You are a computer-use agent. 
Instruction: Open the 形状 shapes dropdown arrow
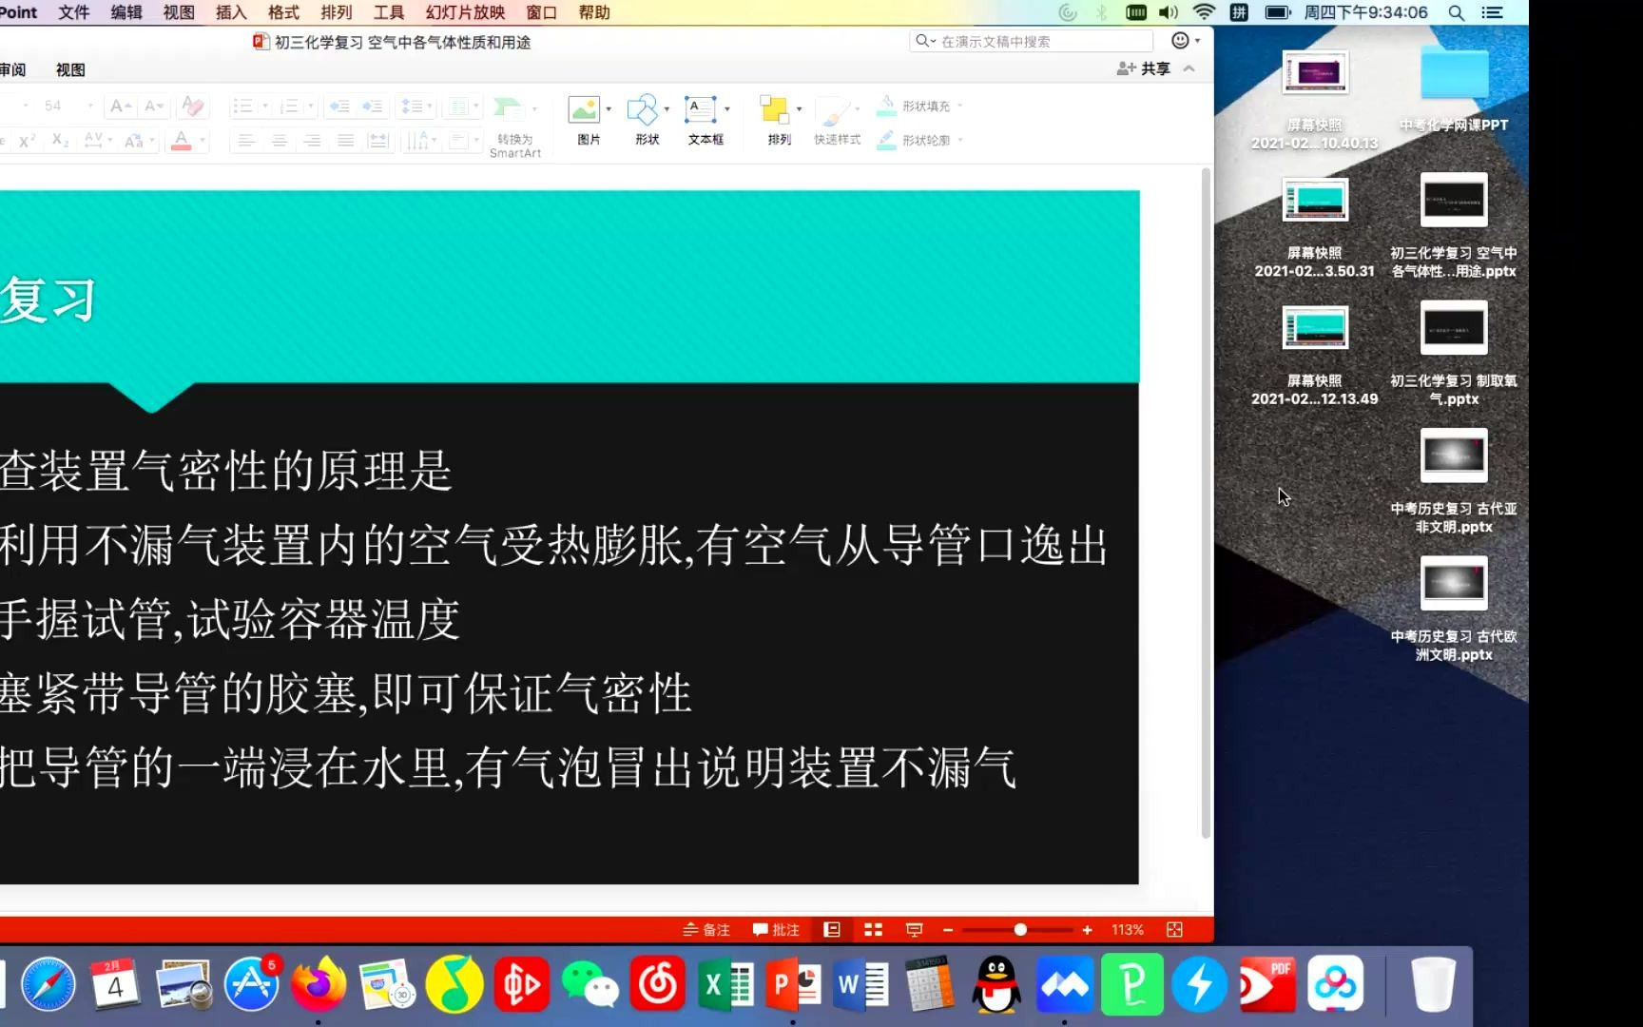(x=667, y=107)
